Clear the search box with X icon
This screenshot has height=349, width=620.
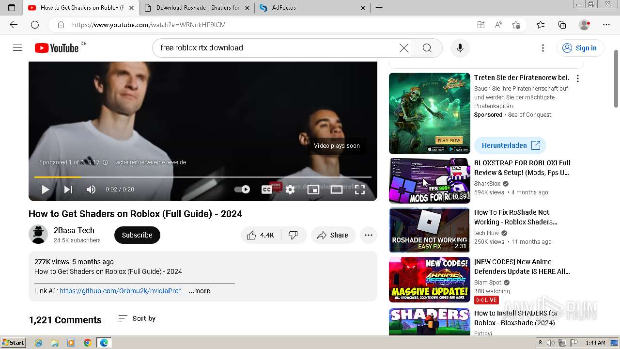tap(403, 48)
